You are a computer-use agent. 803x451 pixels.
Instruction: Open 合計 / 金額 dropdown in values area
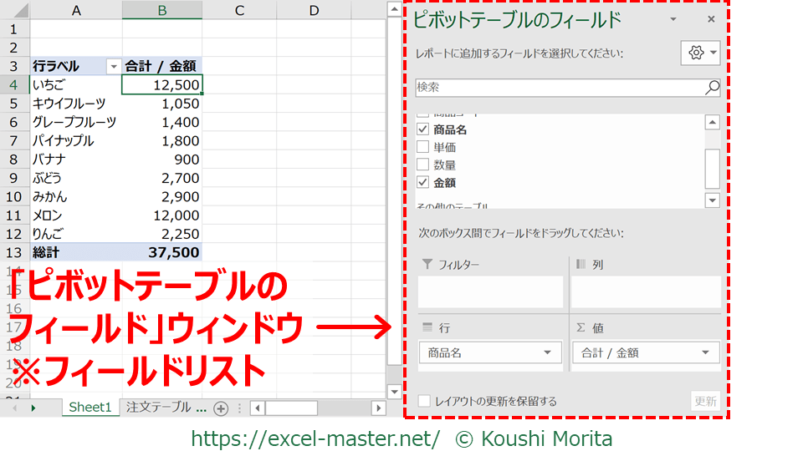(705, 353)
